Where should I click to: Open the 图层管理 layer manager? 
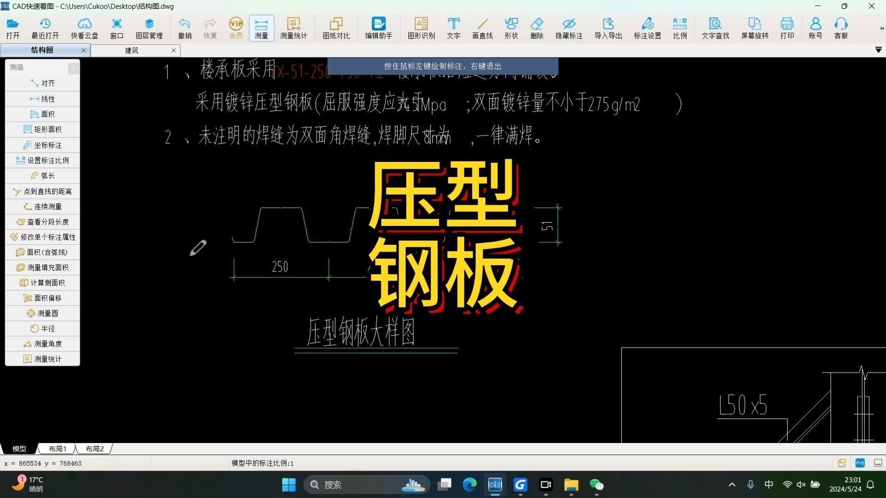[x=149, y=28]
